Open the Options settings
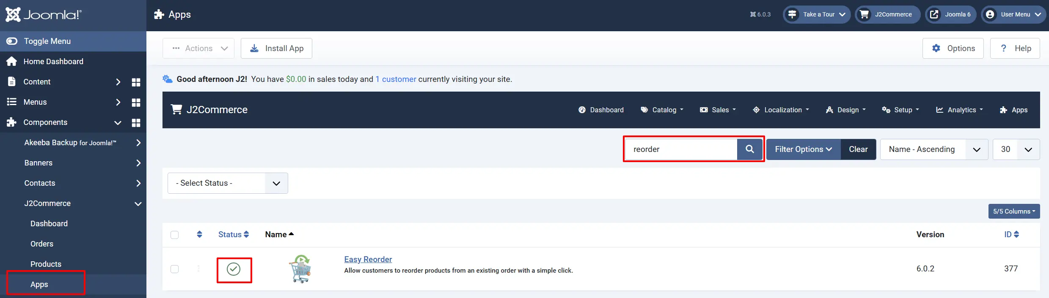The width and height of the screenshot is (1049, 298). click(x=953, y=49)
